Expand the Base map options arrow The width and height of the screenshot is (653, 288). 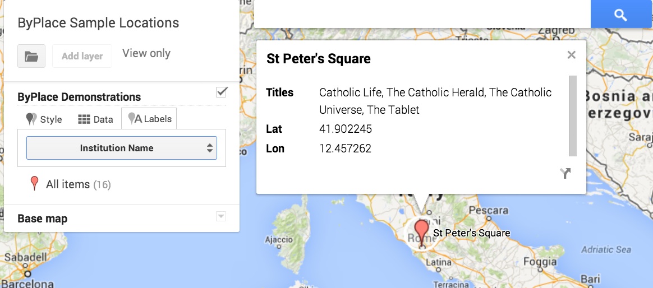(221, 216)
